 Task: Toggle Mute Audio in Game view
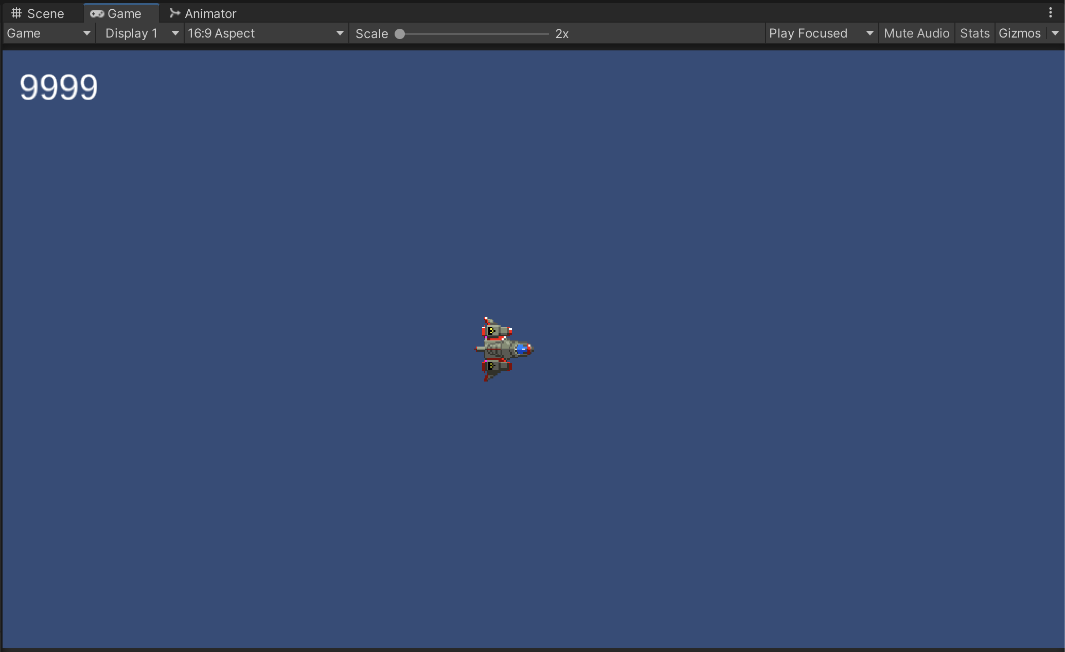(x=916, y=33)
